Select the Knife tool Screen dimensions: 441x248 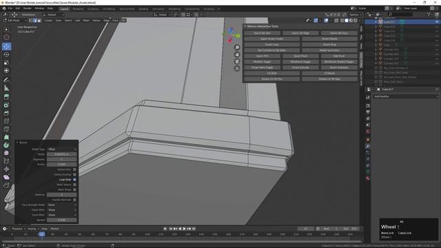click(x=6, y=130)
